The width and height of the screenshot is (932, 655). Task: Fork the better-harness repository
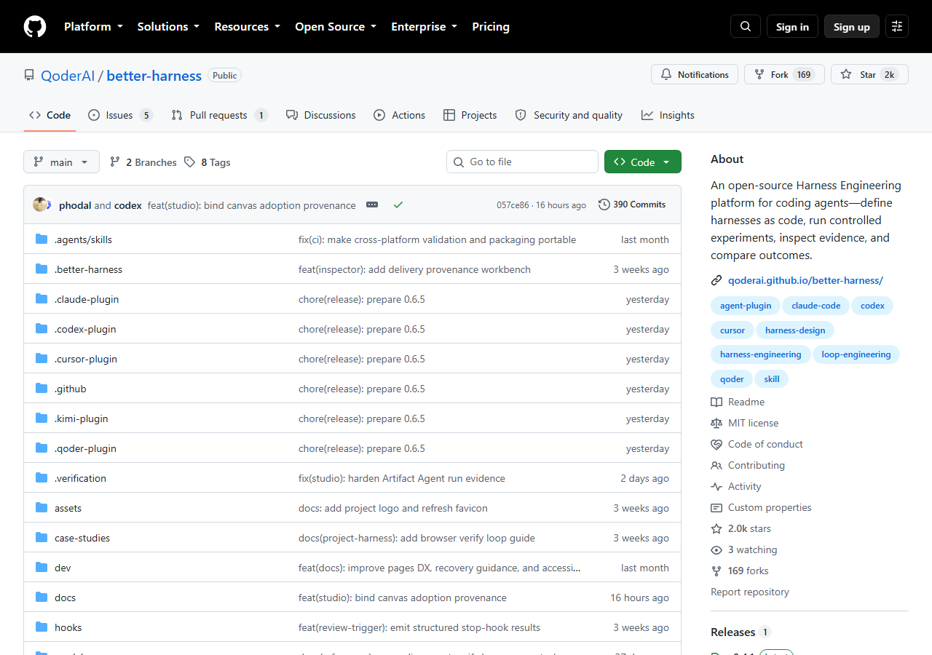click(x=784, y=74)
